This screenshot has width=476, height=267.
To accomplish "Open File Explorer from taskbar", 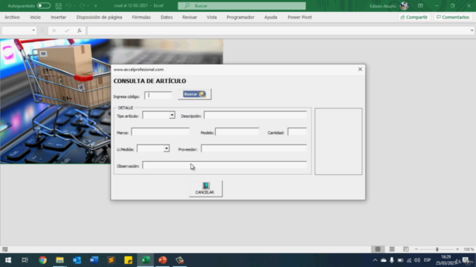I will pyautogui.click(x=59, y=260).
